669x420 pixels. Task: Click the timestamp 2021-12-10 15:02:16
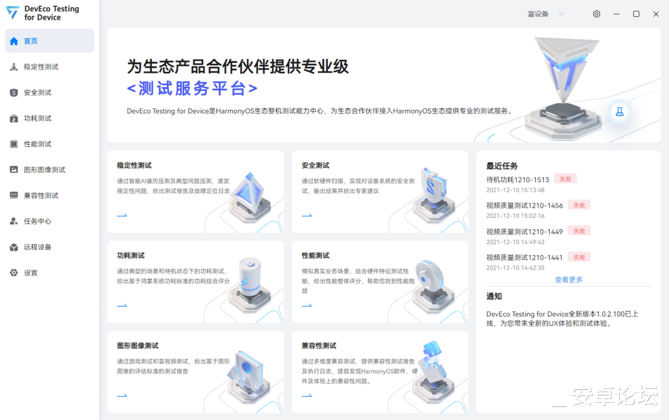515,216
